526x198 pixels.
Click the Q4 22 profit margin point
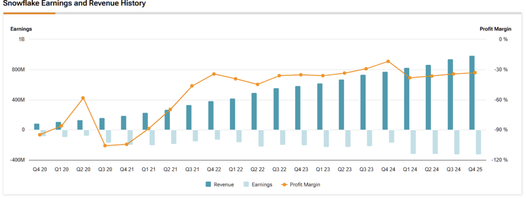214,74
